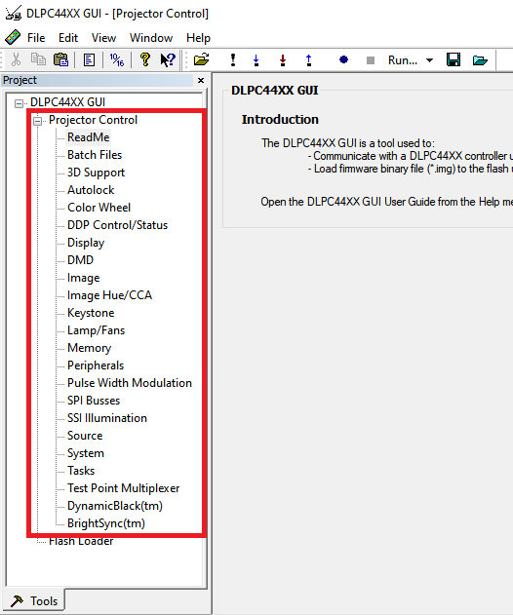The image size is (513, 615).
Task: Click the 'Open the DLPC44XX GUI User Guide' line
Action: point(386,202)
